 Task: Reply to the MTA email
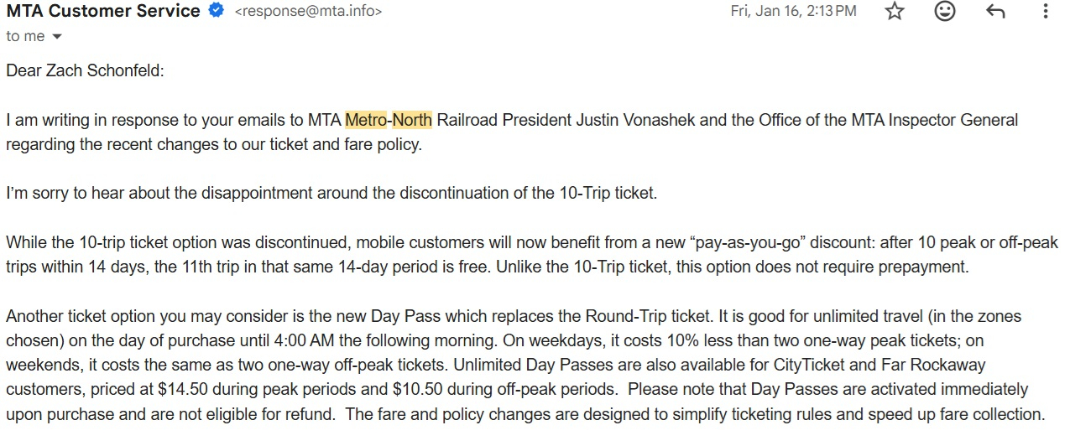tap(995, 12)
